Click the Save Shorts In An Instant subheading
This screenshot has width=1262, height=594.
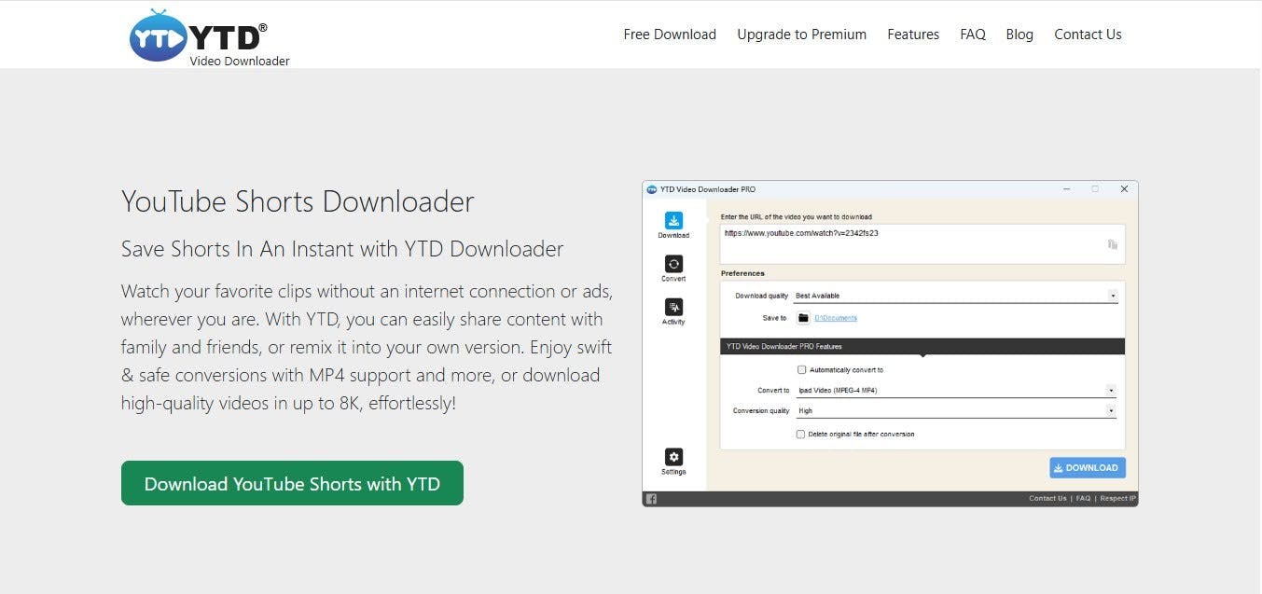342,249
